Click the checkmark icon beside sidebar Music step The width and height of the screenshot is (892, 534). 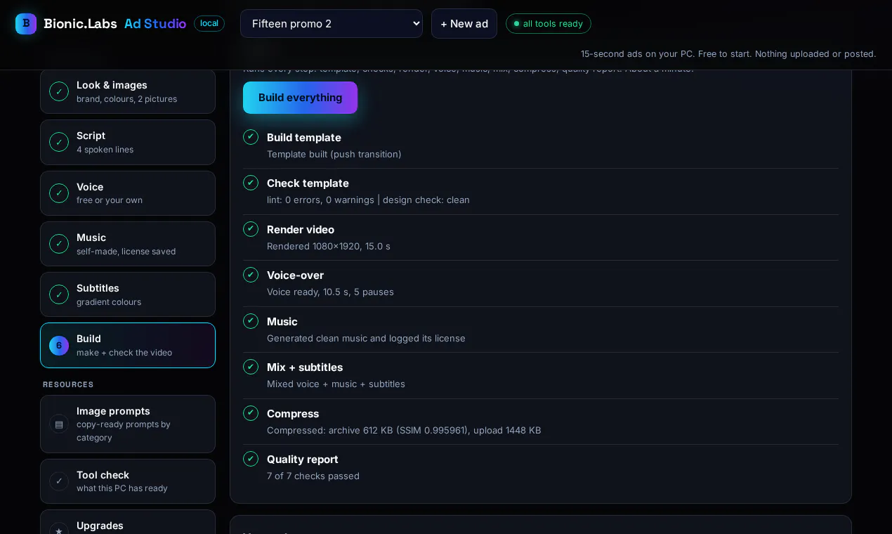click(x=59, y=244)
